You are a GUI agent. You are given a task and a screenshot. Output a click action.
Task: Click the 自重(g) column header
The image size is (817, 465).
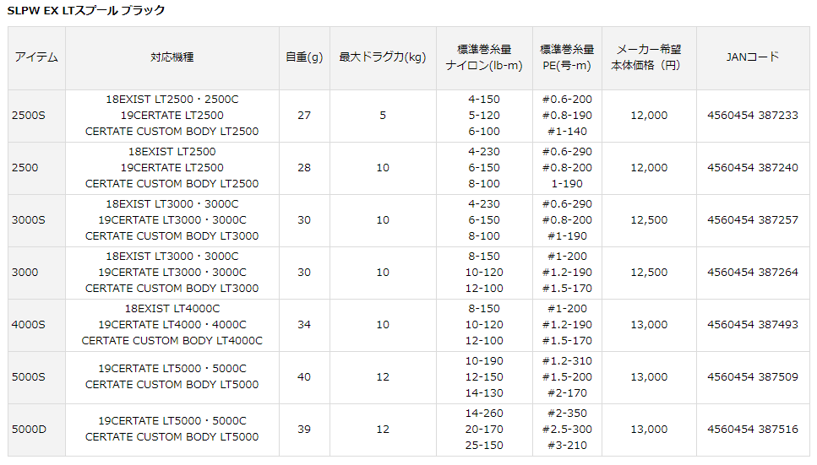click(x=304, y=57)
